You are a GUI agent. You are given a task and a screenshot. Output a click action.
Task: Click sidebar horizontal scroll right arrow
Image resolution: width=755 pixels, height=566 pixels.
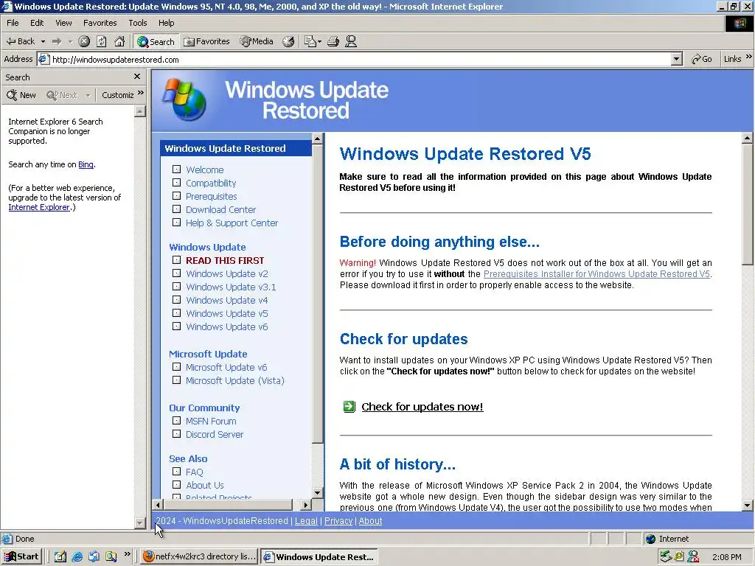click(x=306, y=505)
